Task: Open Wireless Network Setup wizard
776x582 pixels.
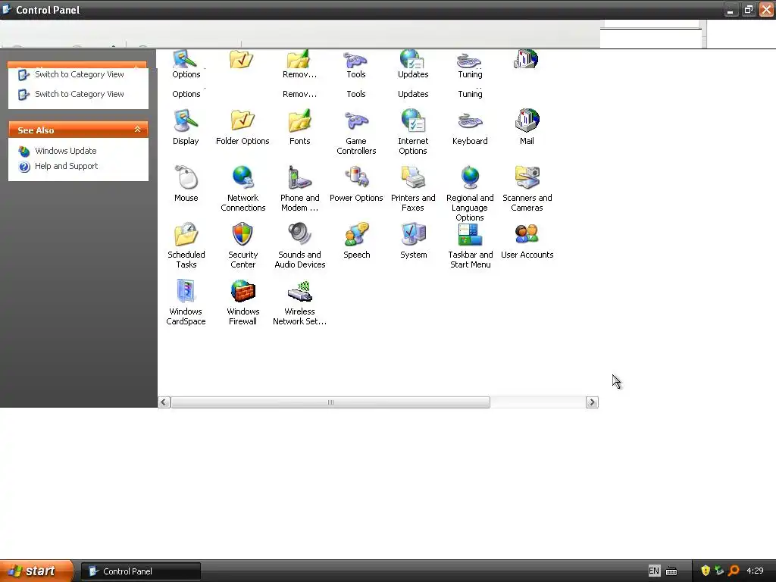Action: tap(299, 303)
